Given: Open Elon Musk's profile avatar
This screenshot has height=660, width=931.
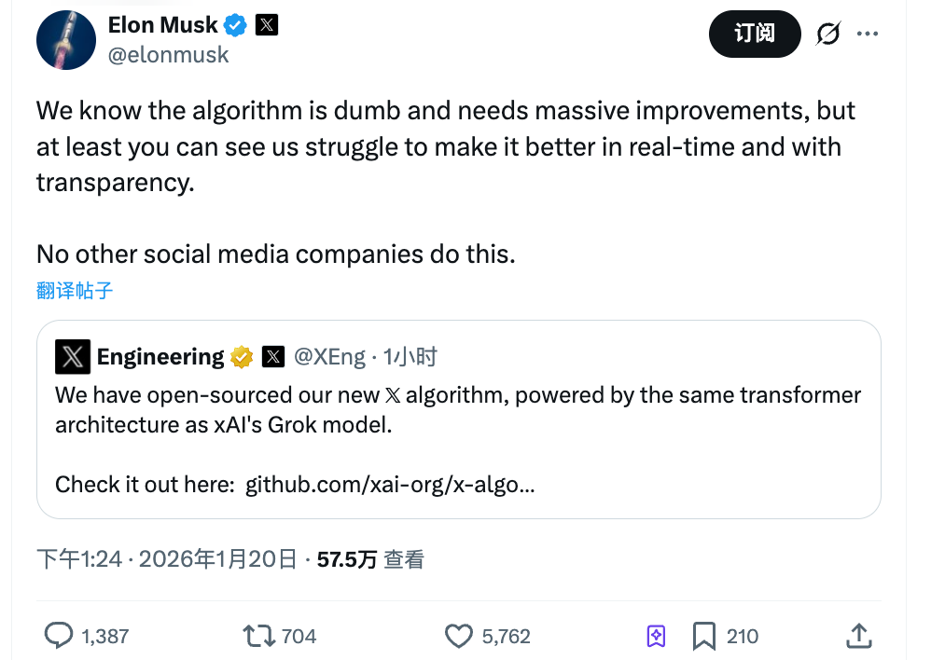Looking at the screenshot, I should 64,39.
